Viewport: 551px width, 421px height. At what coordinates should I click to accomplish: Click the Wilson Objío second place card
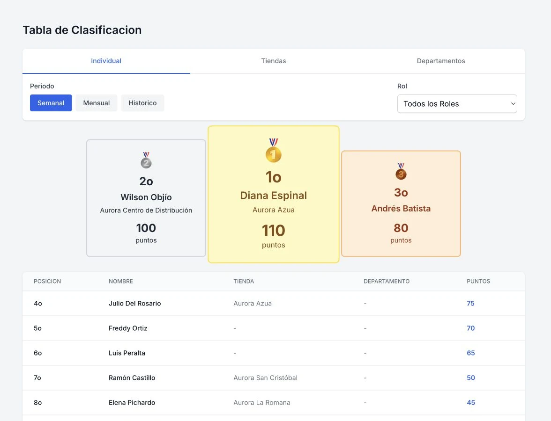[146, 198]
